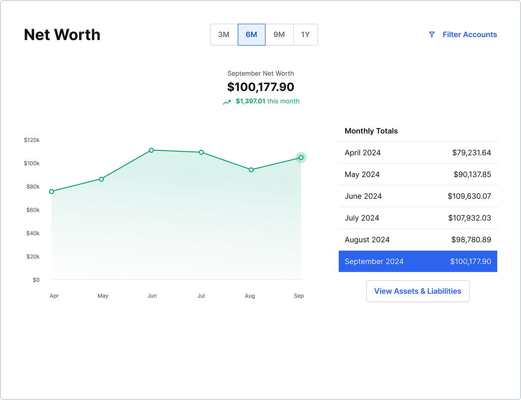Select the 3M time range

click(x=224, y=35)
